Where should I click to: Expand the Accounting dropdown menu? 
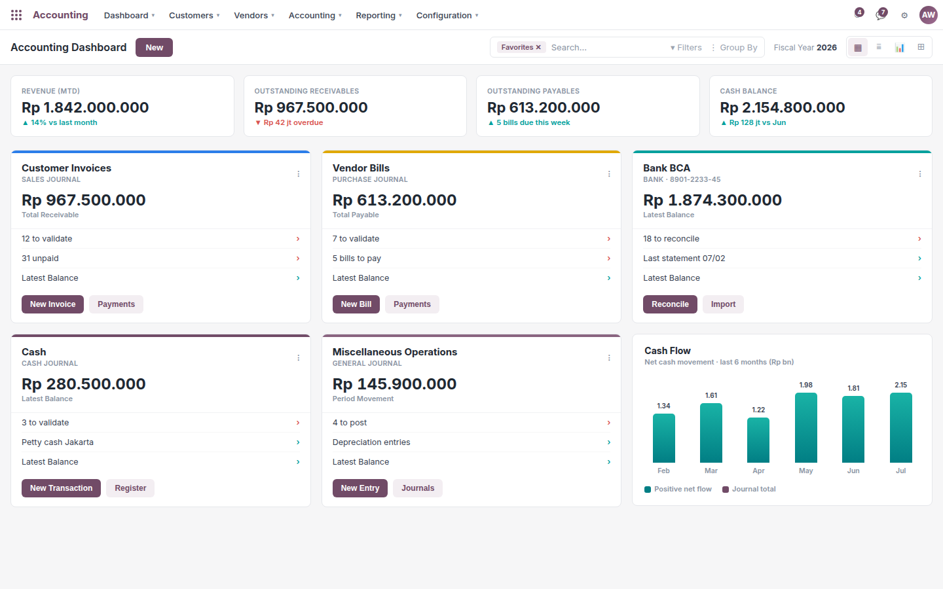[315, 15]
